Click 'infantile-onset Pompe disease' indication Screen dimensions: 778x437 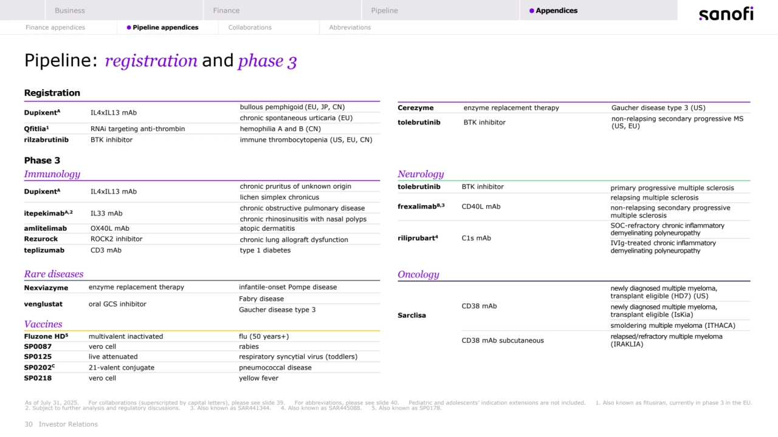(x=287, y=287)
